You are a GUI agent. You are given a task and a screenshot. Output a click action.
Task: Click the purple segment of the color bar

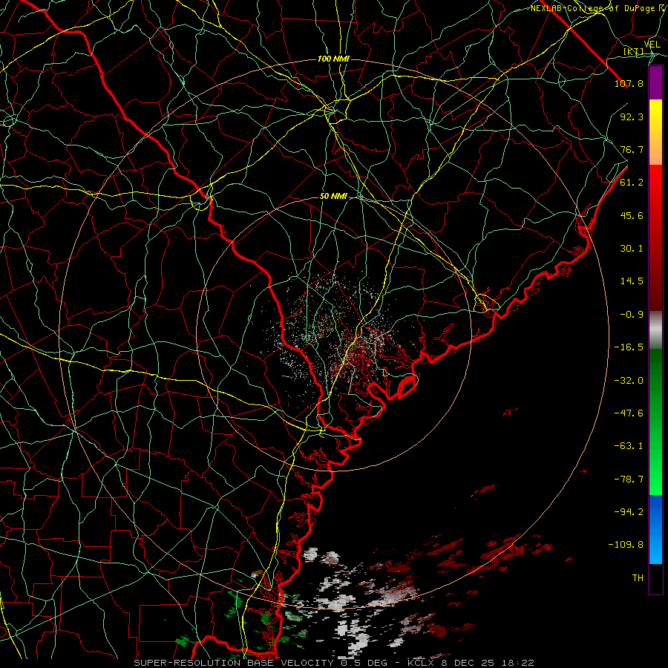[x=655, y=82]
